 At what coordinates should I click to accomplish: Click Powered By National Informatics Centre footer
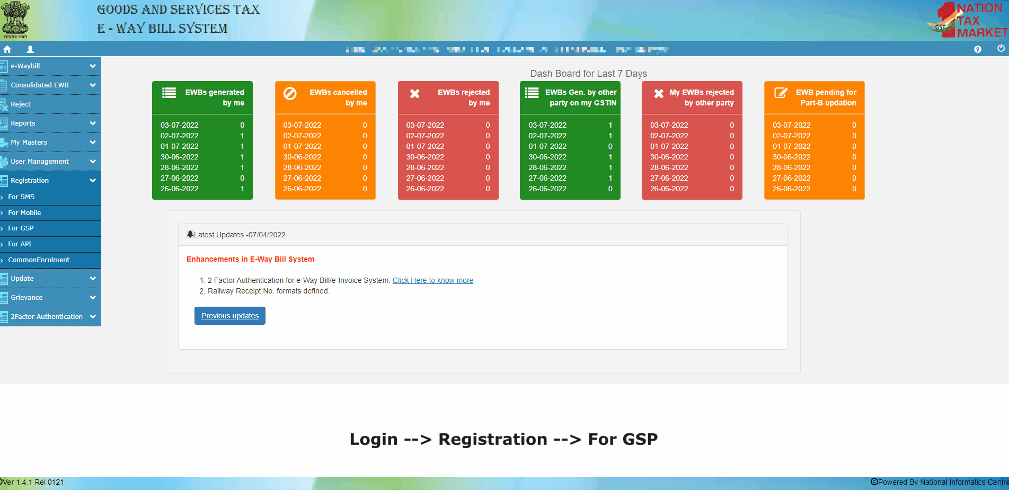(940, 482)
